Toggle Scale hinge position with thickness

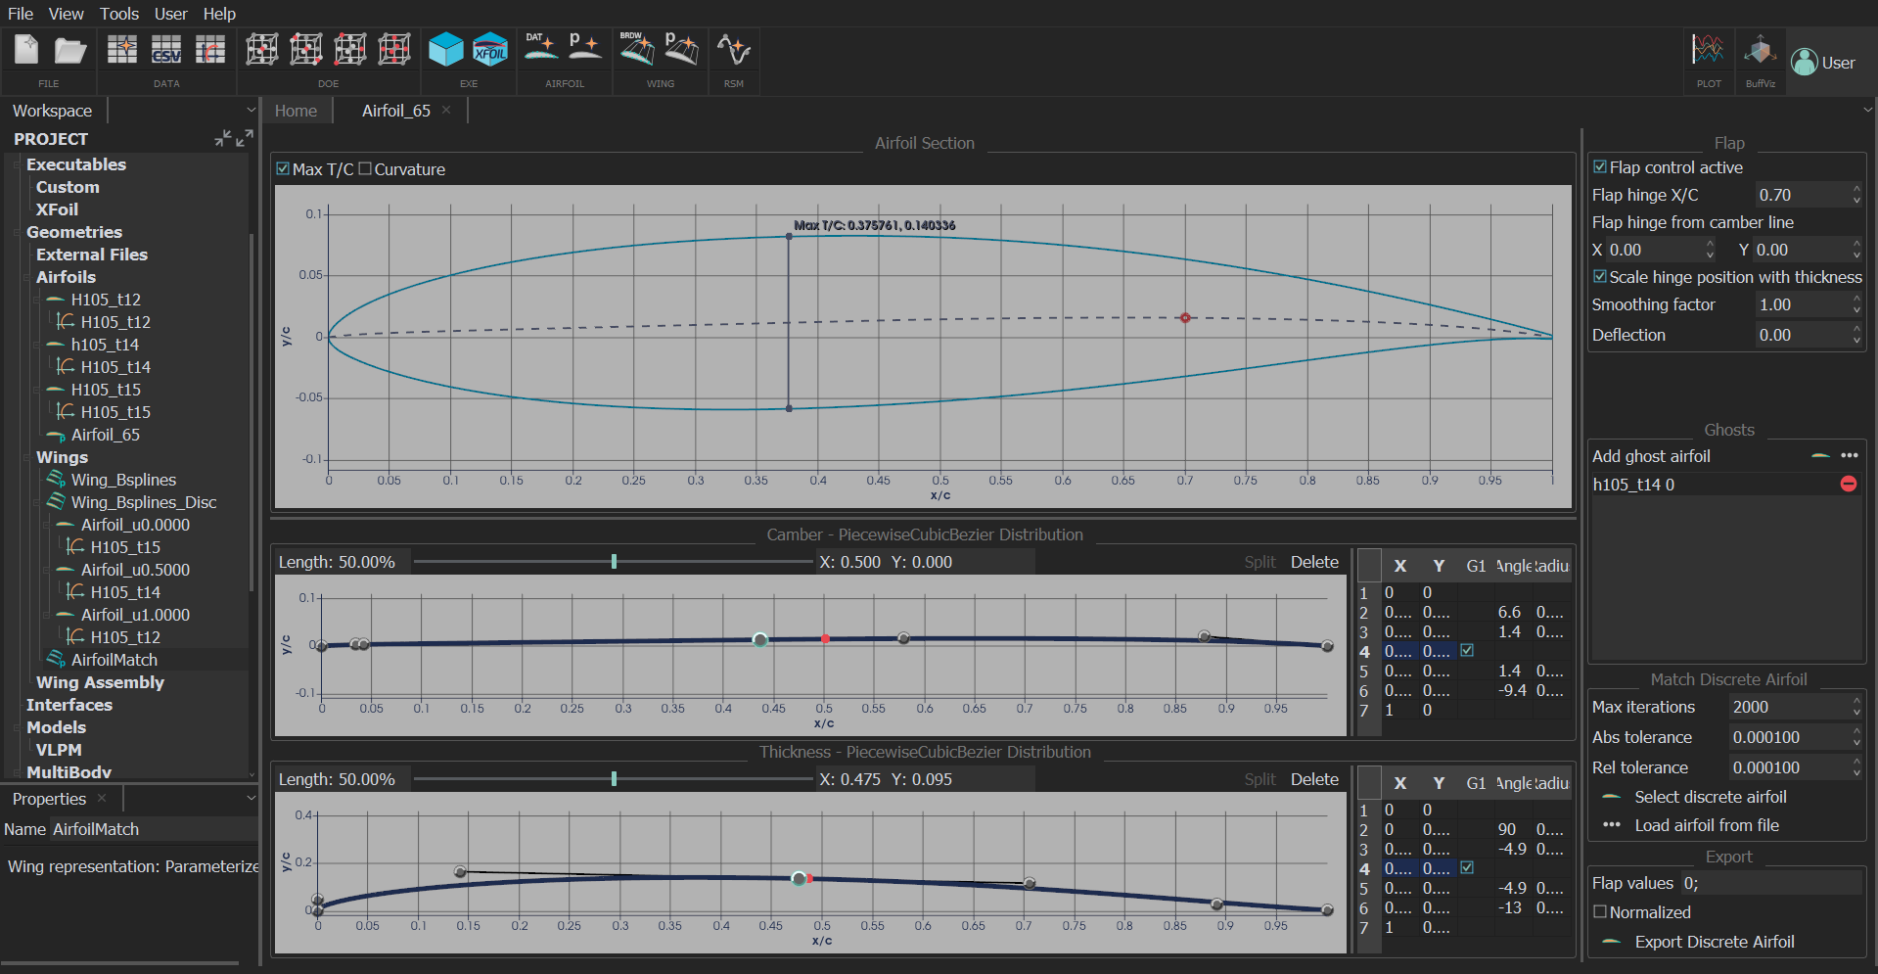click(1600, 277)
